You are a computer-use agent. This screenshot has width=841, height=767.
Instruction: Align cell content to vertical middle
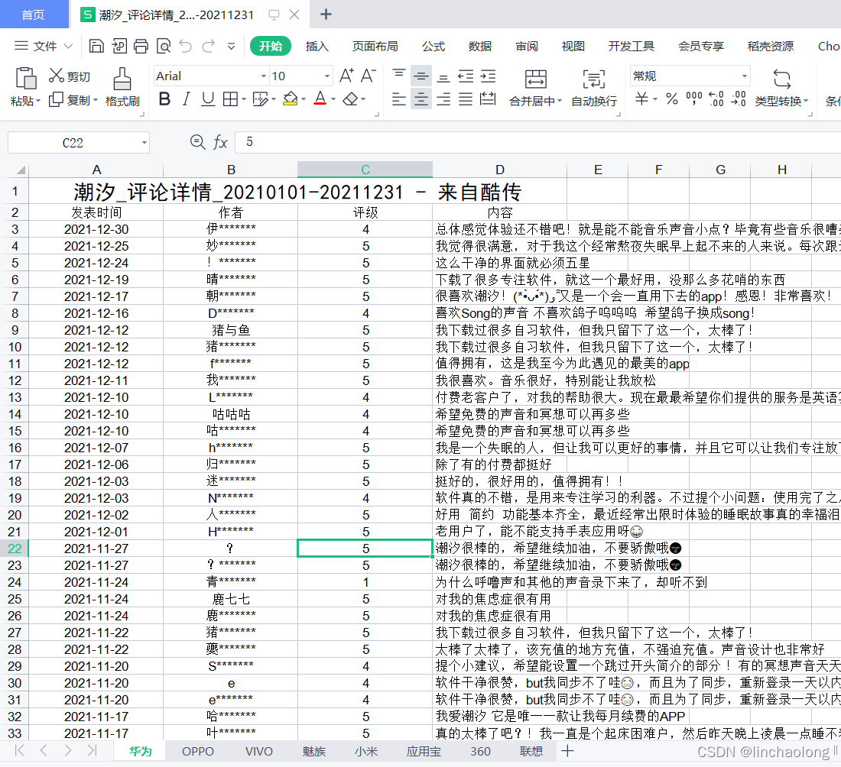421,76
